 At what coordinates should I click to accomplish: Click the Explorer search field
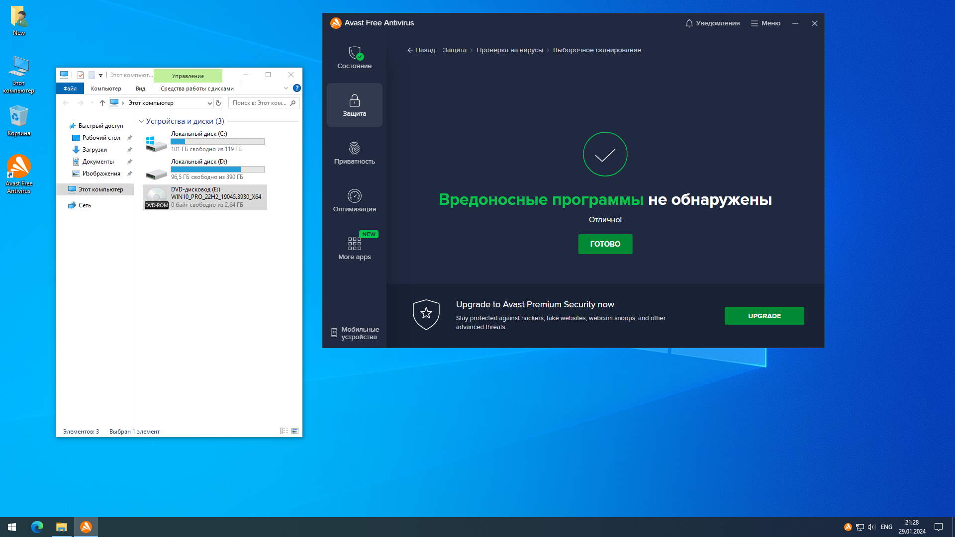[x=260, y=103]
